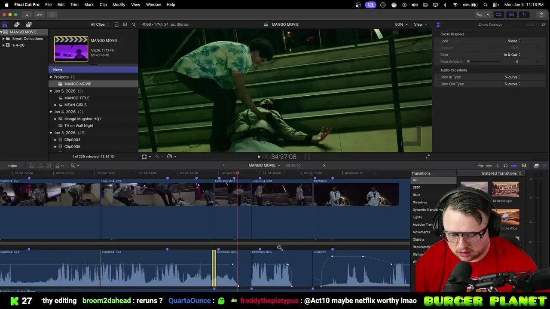Viewport: 550px width, 309px height.
Task: Toggle the browser show/hide button in toolbar
Action: (499, 15)
